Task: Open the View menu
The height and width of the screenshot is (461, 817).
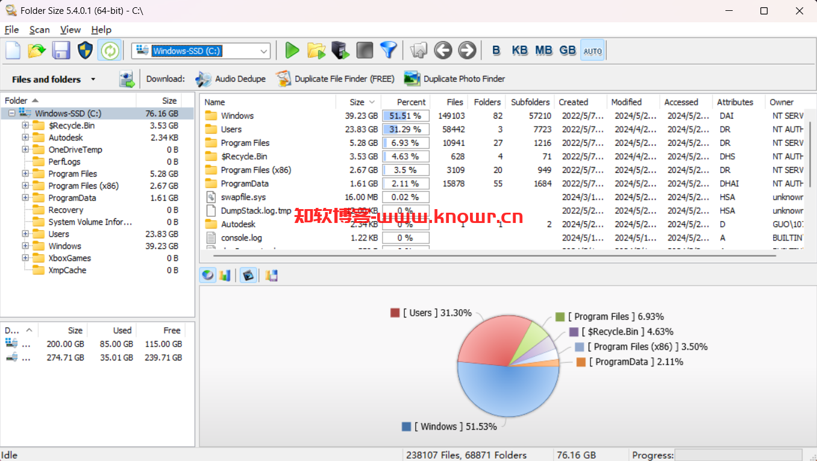Action: (x=70, y=30)
